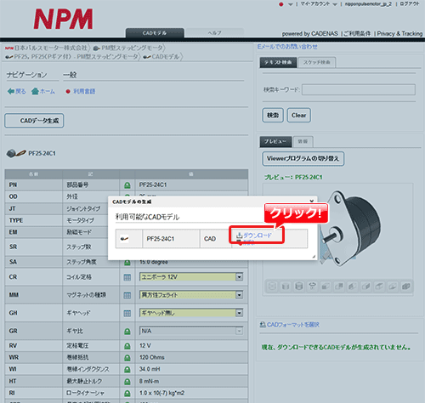Click the PM型ステッピングモータ breadcrumb
425x403 pixels.
[x=132, y=48]
